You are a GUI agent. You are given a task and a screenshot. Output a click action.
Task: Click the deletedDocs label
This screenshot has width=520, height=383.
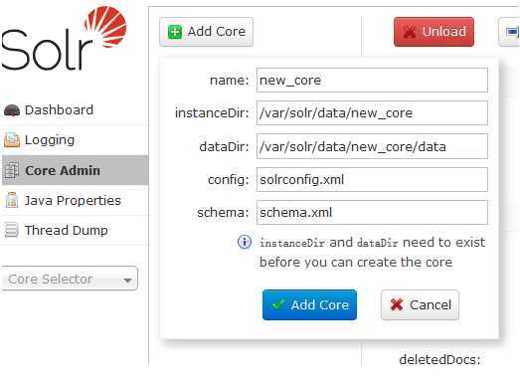click(x=439, y=360)
